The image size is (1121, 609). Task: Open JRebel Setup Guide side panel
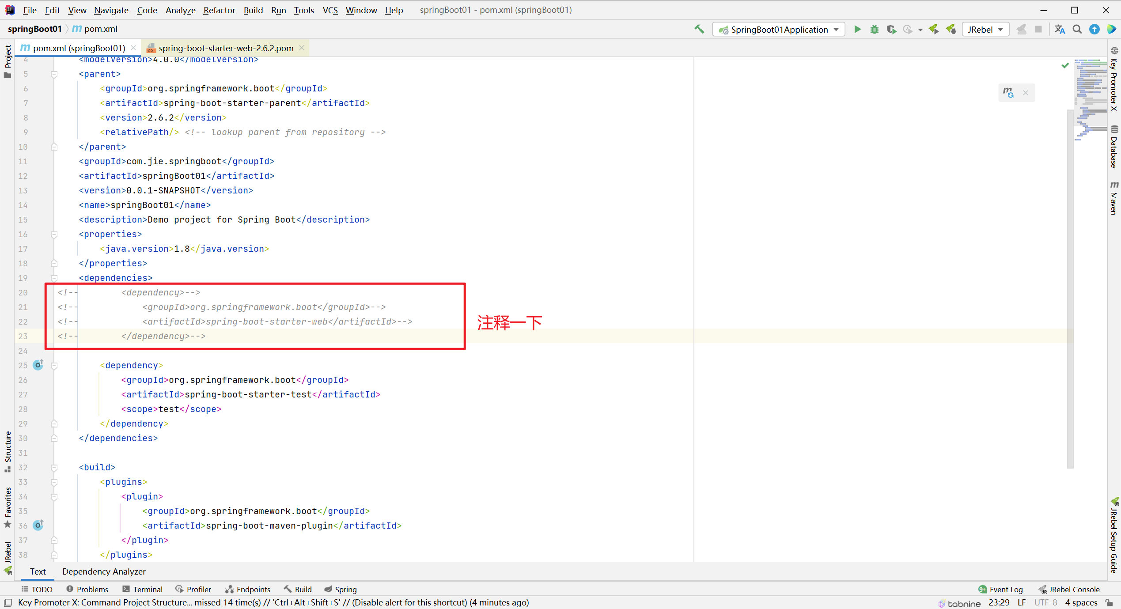pyautogui.click(x=1114, y=535)
